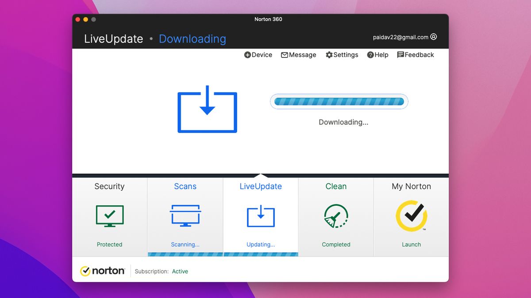Screen dimensions: 531x298
Task: Click the Security protected shield icon
Action: (x=109, y=216)
